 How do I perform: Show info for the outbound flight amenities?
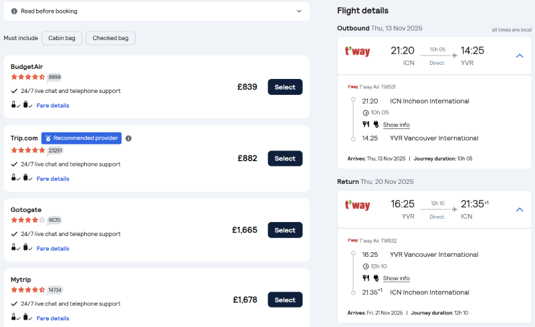coord(396,125)
